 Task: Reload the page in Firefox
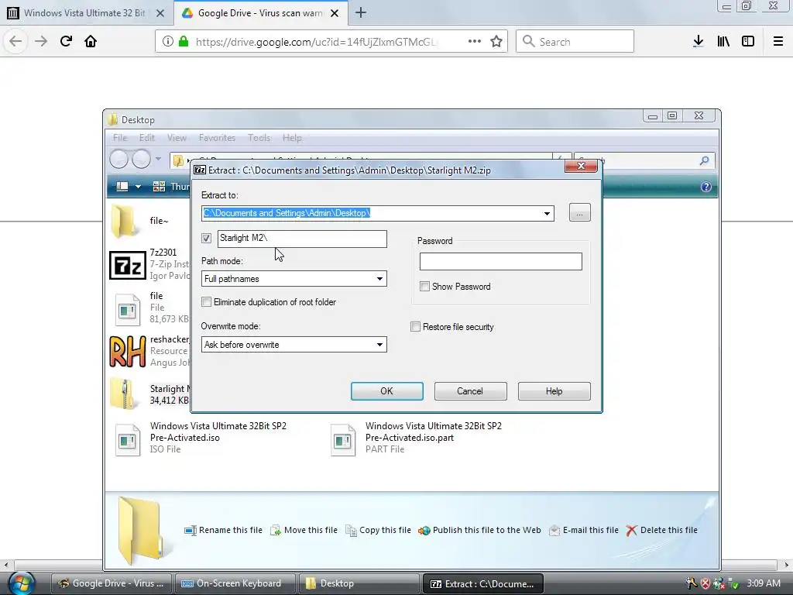click(x=66, y=41)
